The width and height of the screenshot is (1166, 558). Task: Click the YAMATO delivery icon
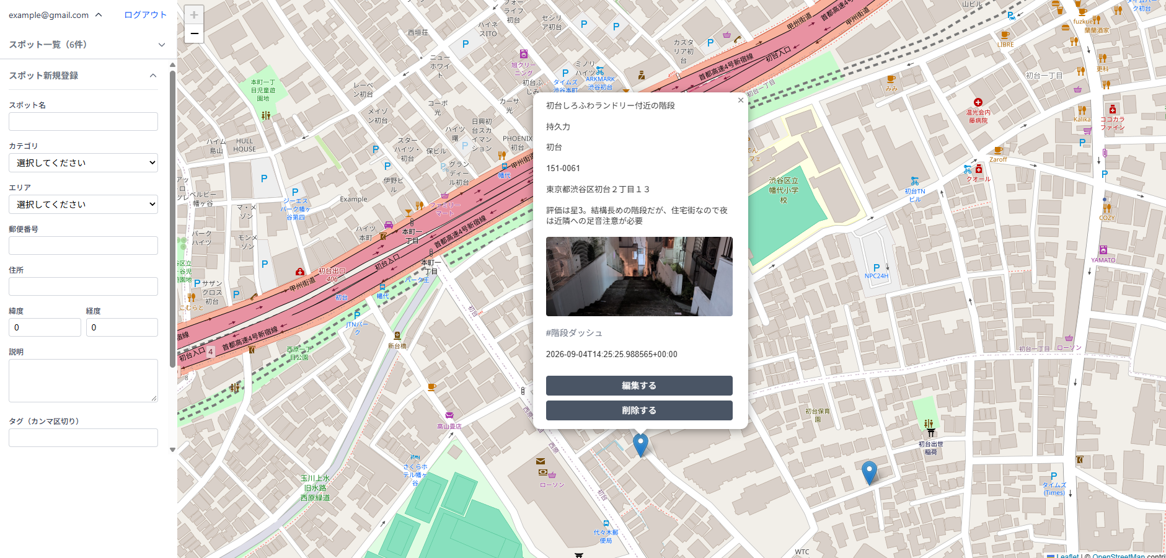click(x=1103, y=250)
